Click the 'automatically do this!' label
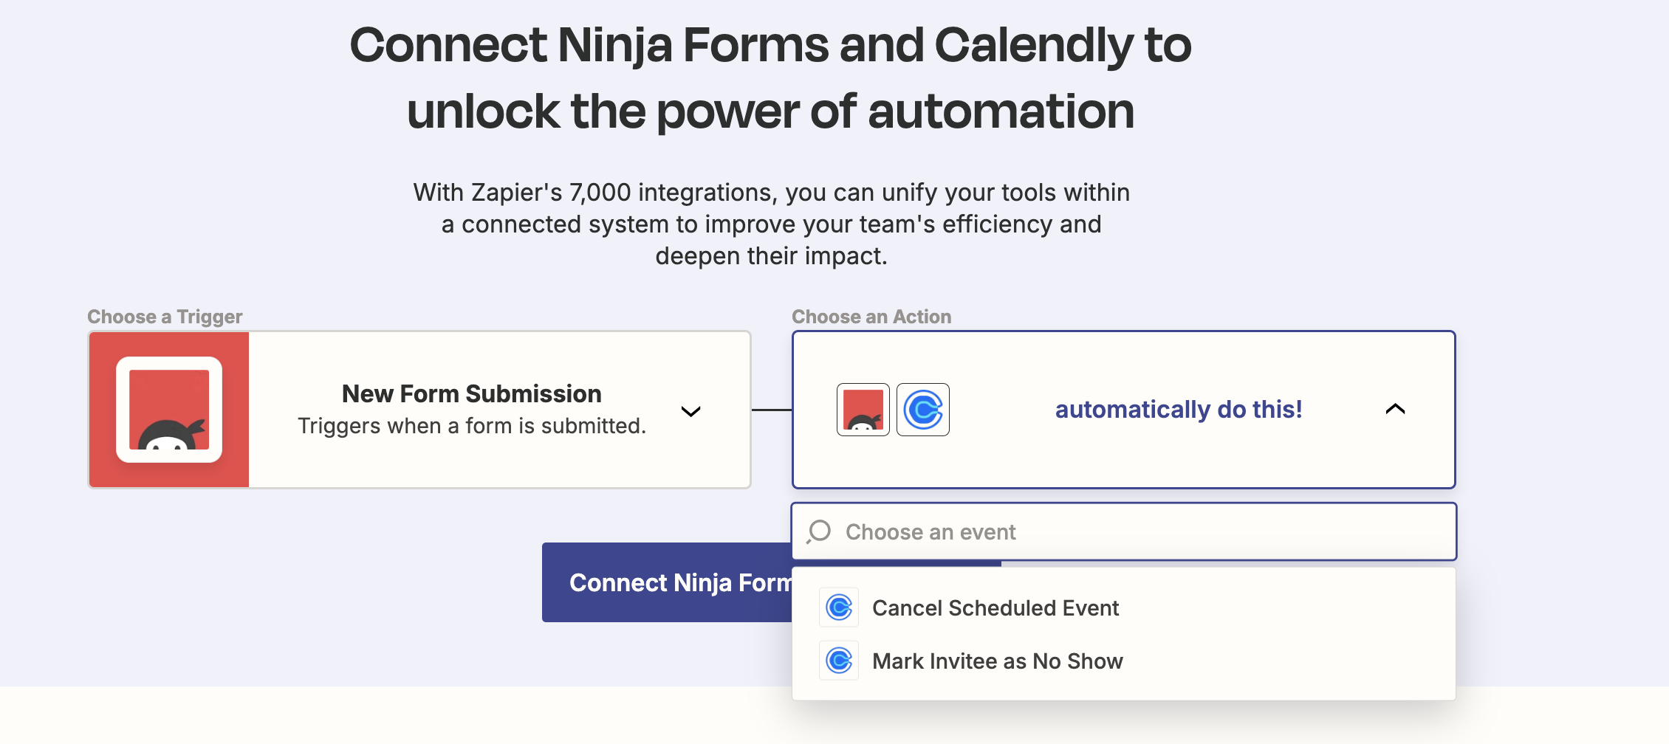The image size is (1669, 744). [1178, 409]
